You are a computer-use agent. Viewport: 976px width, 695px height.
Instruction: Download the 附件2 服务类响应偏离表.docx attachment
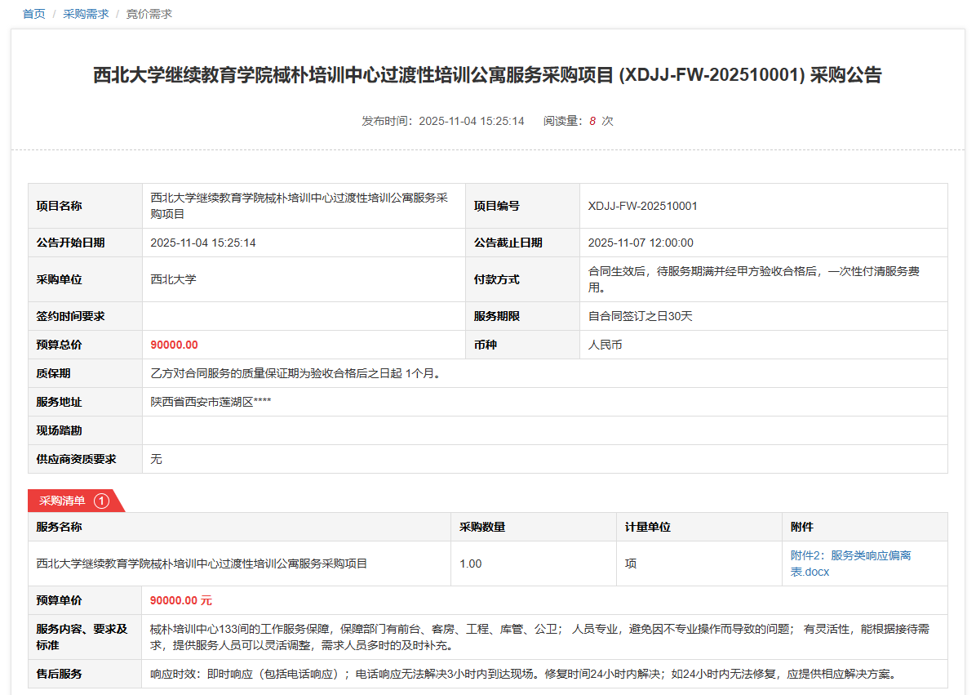(850, 564)
